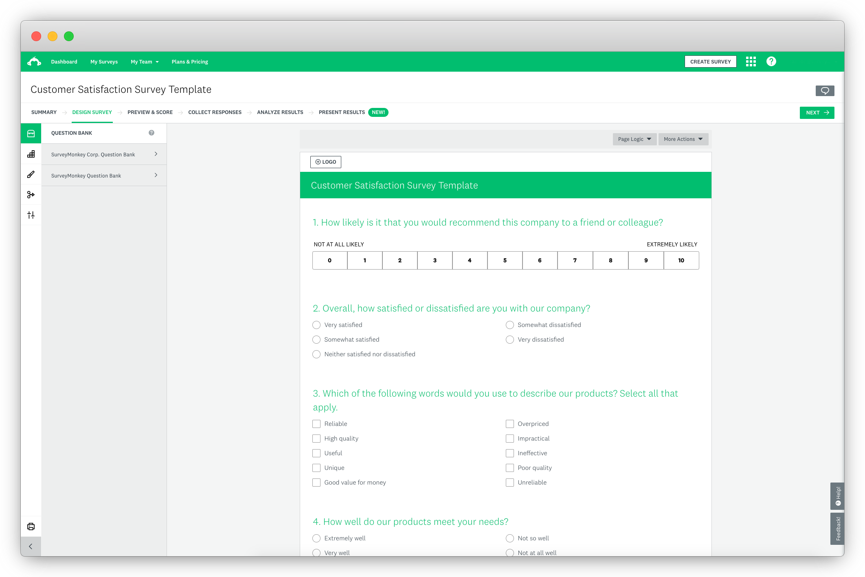Screen dimensions: 865x577
Task: Open the Question Bank panel
Action: [x=31, y=133]
